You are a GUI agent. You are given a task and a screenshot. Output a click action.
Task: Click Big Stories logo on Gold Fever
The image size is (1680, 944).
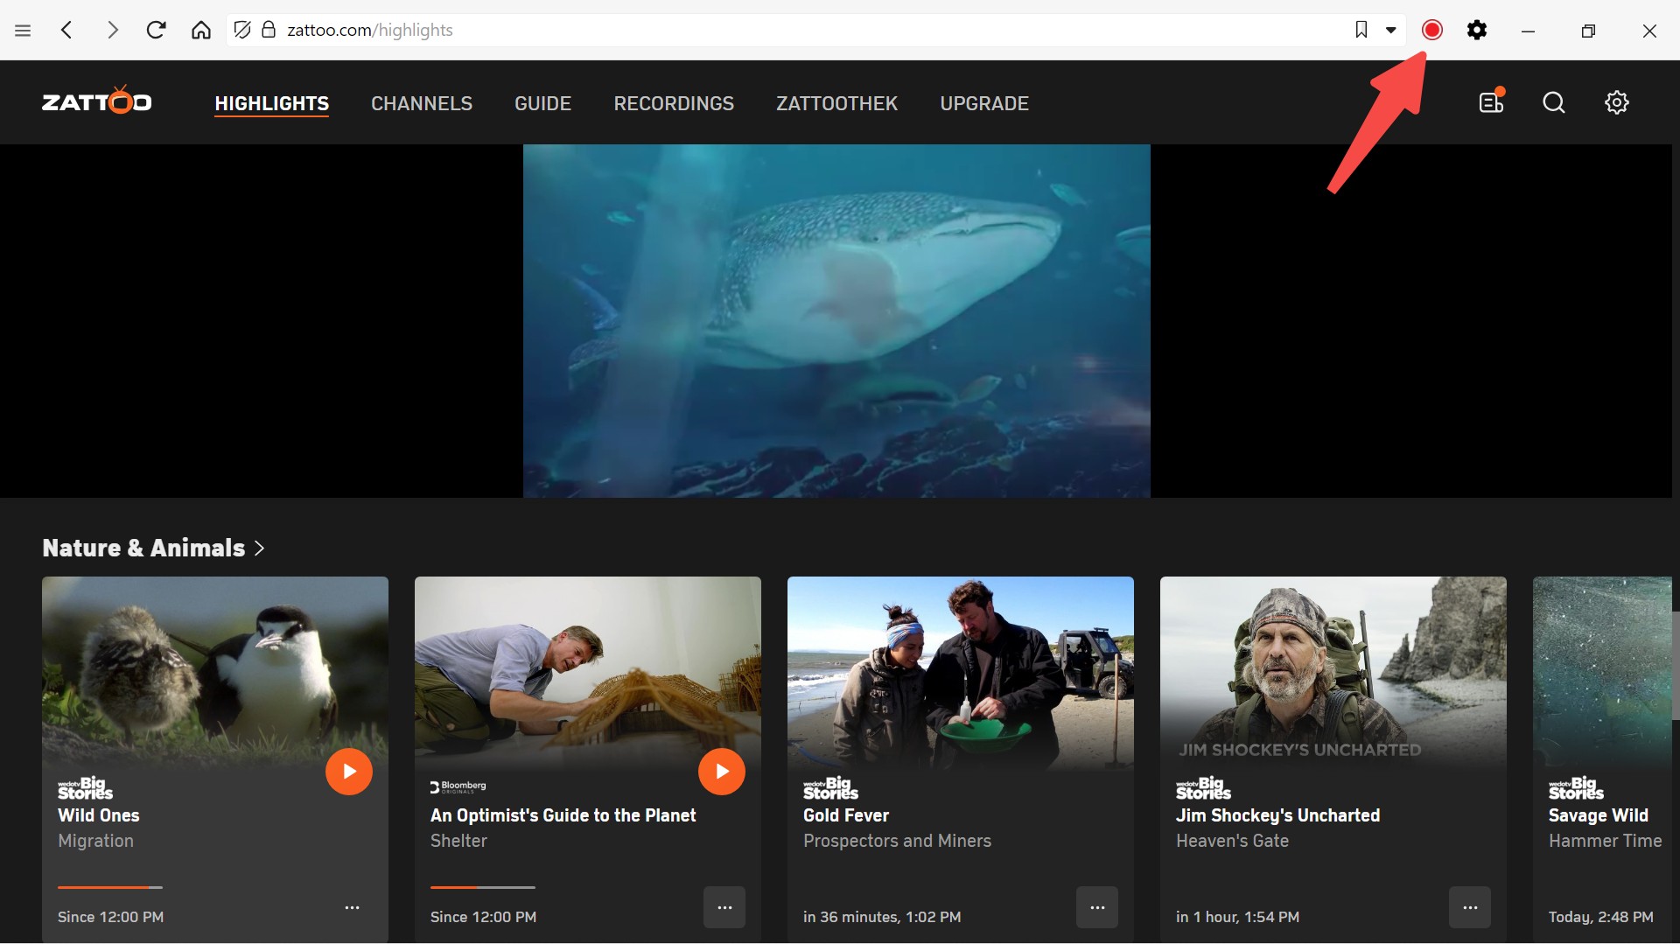coord(830,787)
